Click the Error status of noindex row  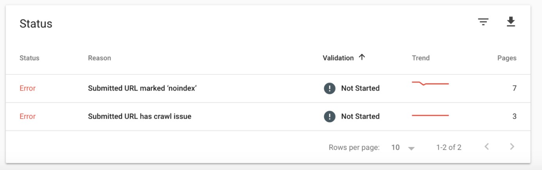point(27,89)
